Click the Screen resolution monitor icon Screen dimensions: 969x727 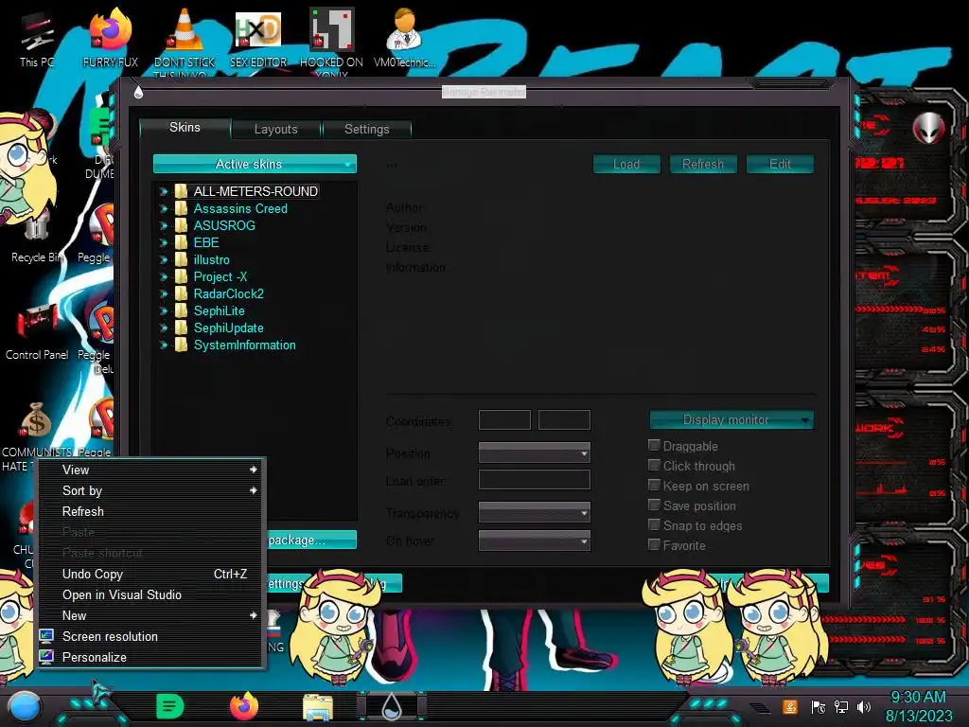(46, 635)
